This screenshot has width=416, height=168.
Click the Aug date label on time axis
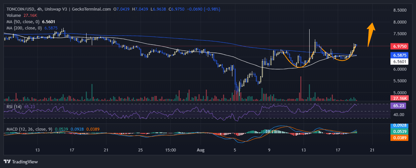(x=201, y=150)
